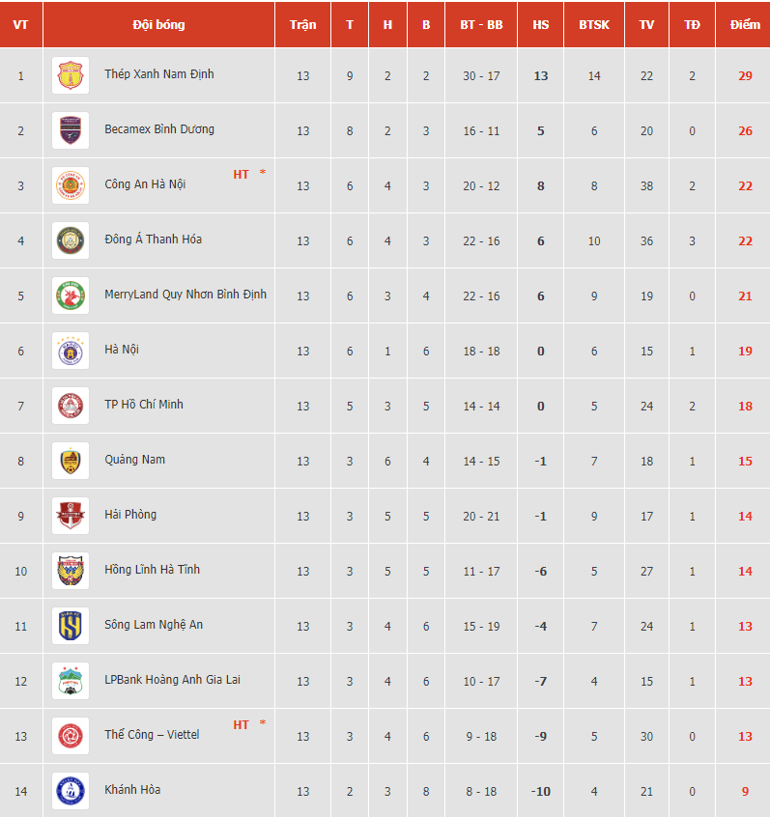Click the Hà Nội club logo
This screenshot has height=817, width=770.
[71, 351]
